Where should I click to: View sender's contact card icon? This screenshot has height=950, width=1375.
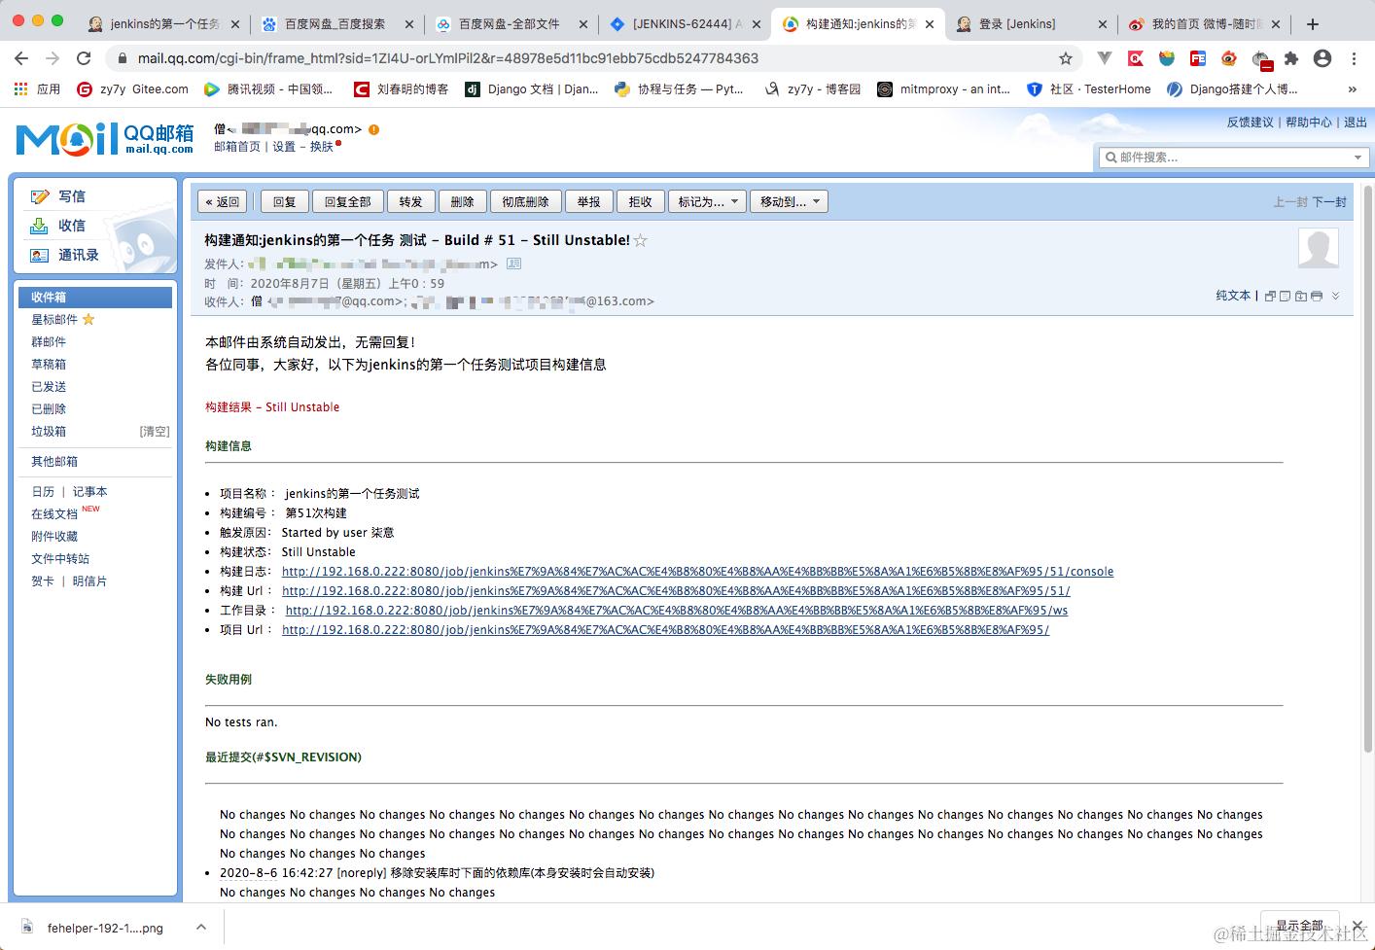(x=513, y=263)
